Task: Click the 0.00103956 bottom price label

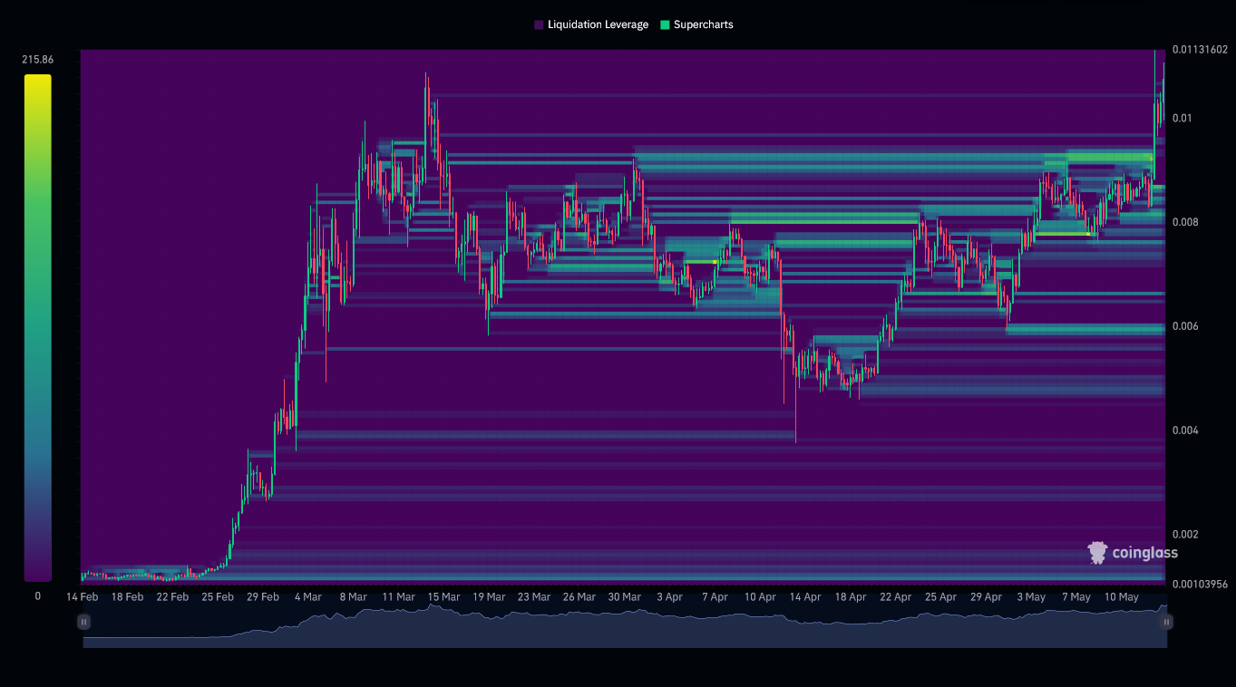Action: pyautogui.click(x=1200, y=585)
